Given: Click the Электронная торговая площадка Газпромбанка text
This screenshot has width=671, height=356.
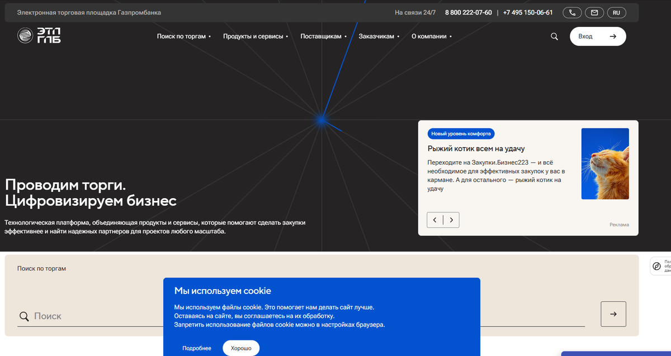Looking at the screenshot, I should tap(89, 12).
